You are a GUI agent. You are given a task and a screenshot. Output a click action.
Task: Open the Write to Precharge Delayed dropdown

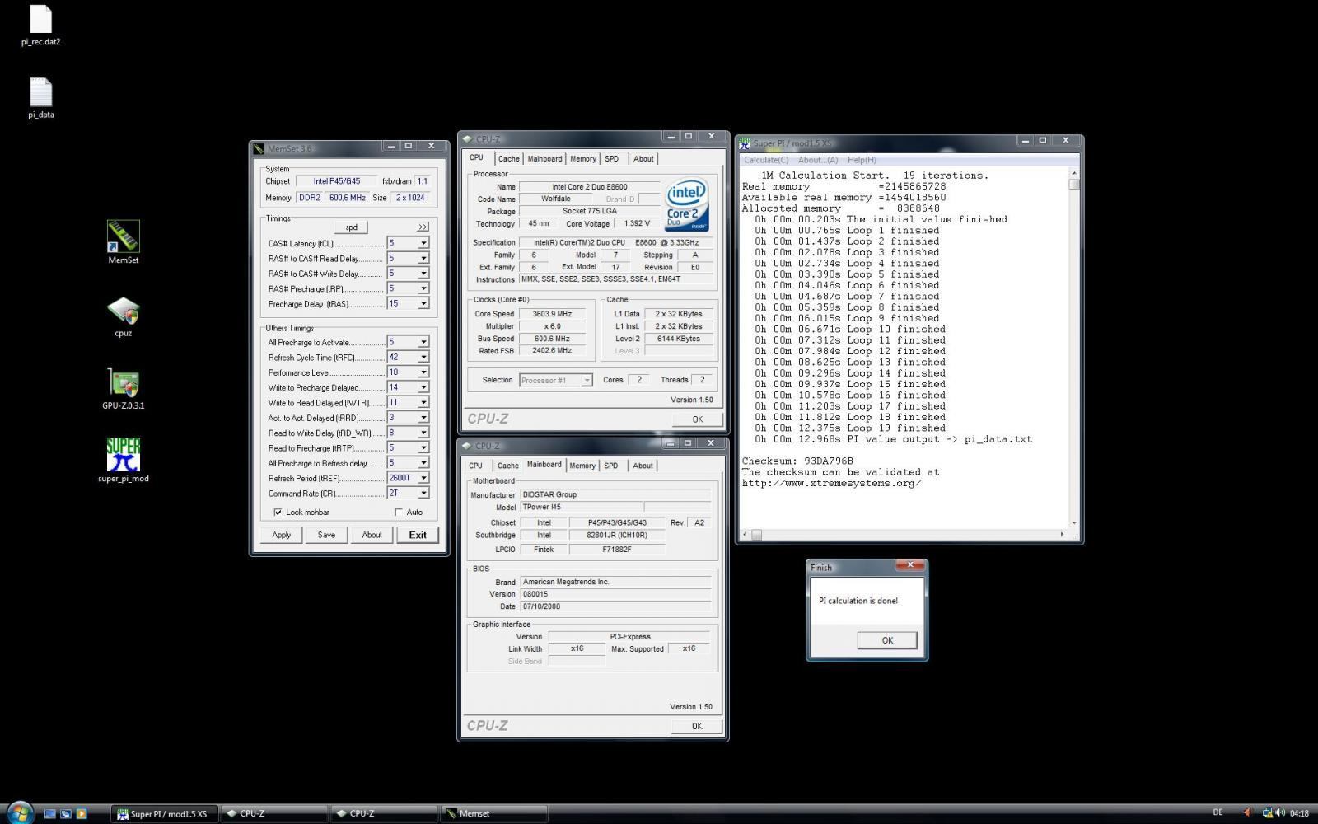coord(423,387)
